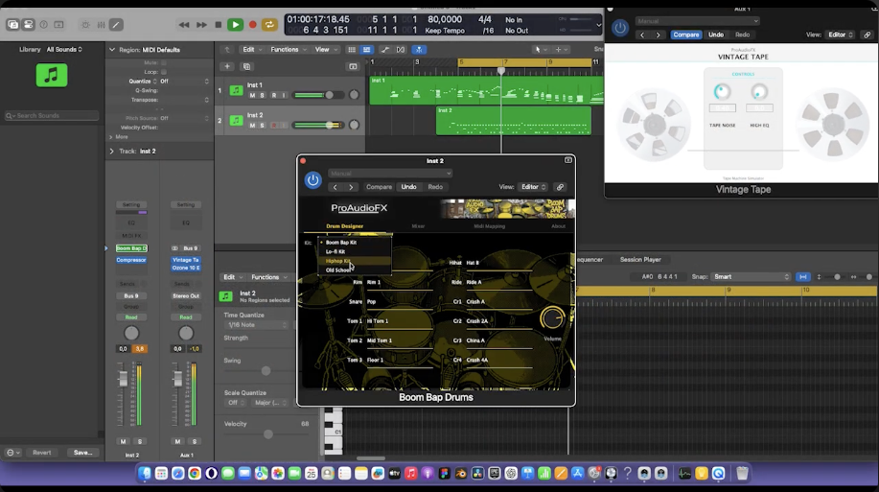Fast-forward the playhead
Screen dimensions: 879x492
201,25
